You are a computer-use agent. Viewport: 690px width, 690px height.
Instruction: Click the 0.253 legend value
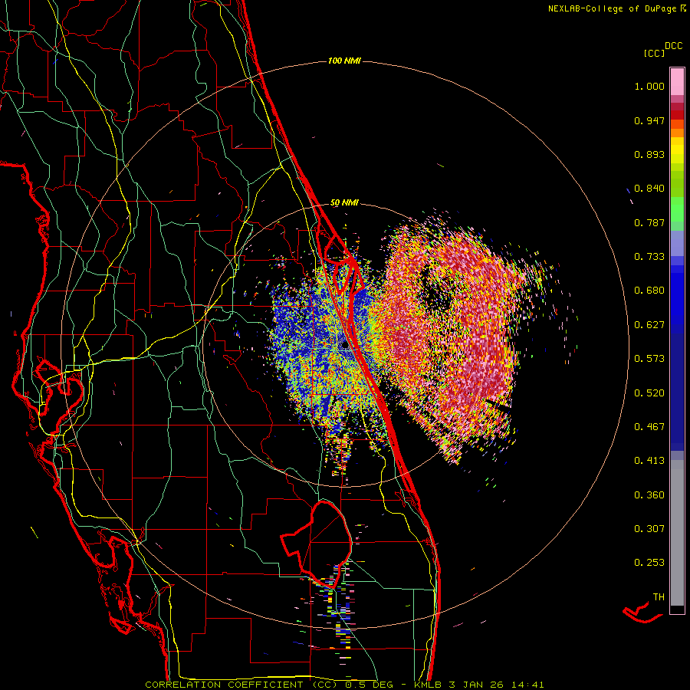649,563
